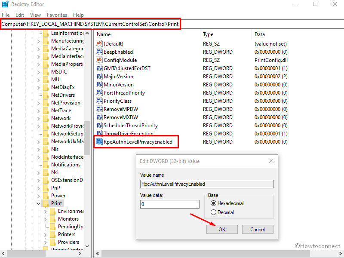Open the View menu
The image size is (344, 258).
[x=35, y=15]
